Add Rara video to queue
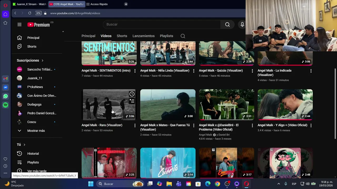337x189 pixels. click(132, 101)
